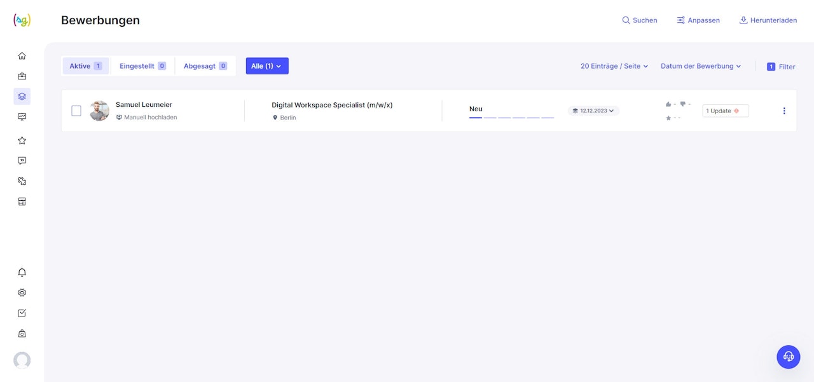Open the checklist tasks icon in sidebar
This screenshot has width=814, height=382.
click(22, 313)
